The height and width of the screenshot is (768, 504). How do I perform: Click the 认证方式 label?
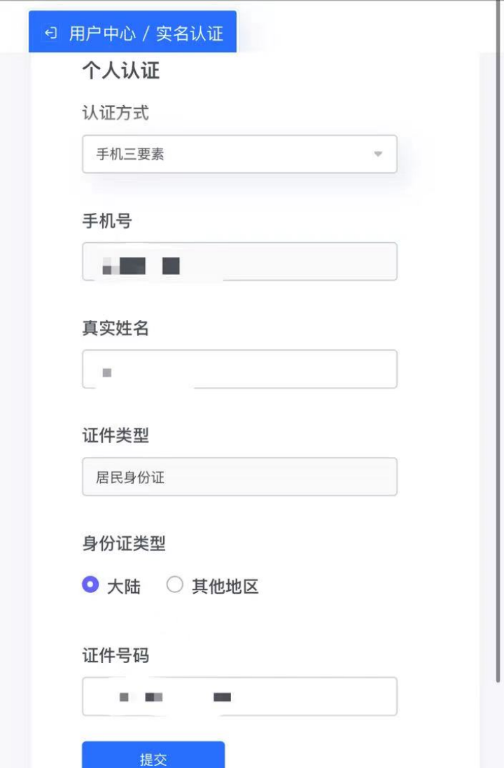click(x=115, y=113)
